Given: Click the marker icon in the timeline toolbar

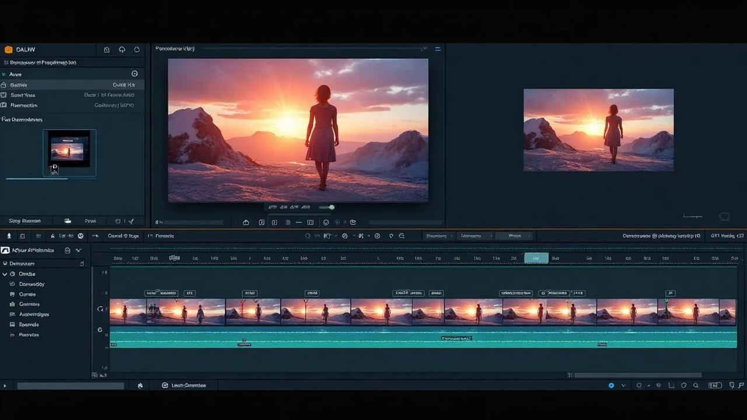Looking at the screenshot, I should pos(391,236).
